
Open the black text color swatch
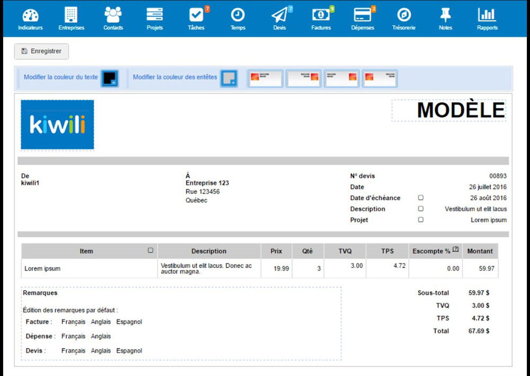(110, 78)
